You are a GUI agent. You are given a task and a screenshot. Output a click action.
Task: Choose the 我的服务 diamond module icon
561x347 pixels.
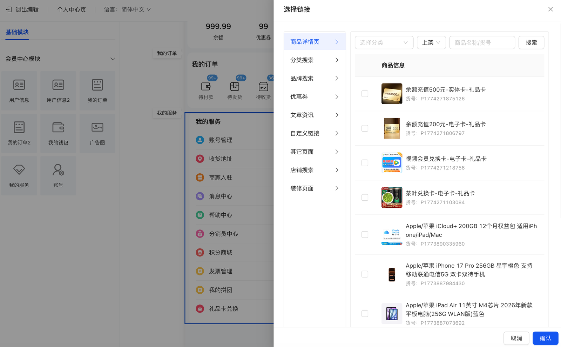click(x=19, y=170)
